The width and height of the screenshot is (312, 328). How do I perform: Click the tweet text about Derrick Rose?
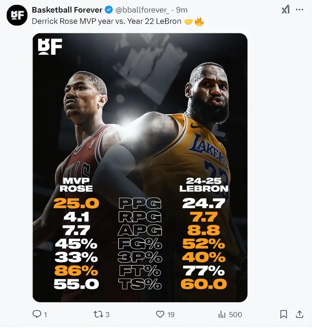pos(107,21)
